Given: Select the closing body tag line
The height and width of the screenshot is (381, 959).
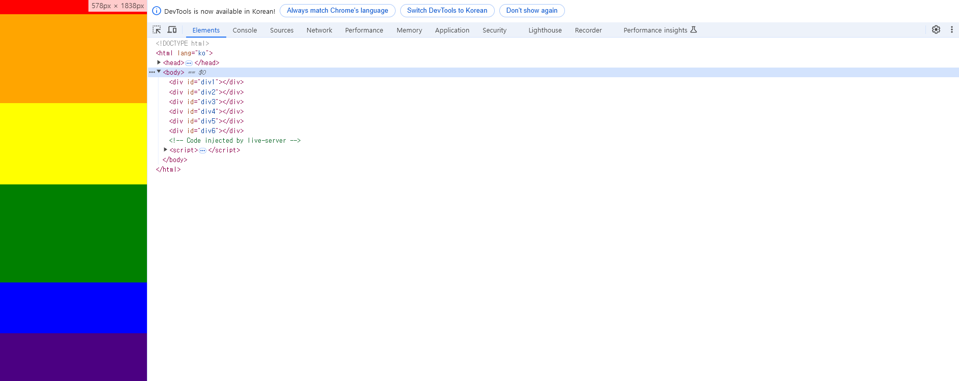Looking at the screenshot, I should [553, 160].
